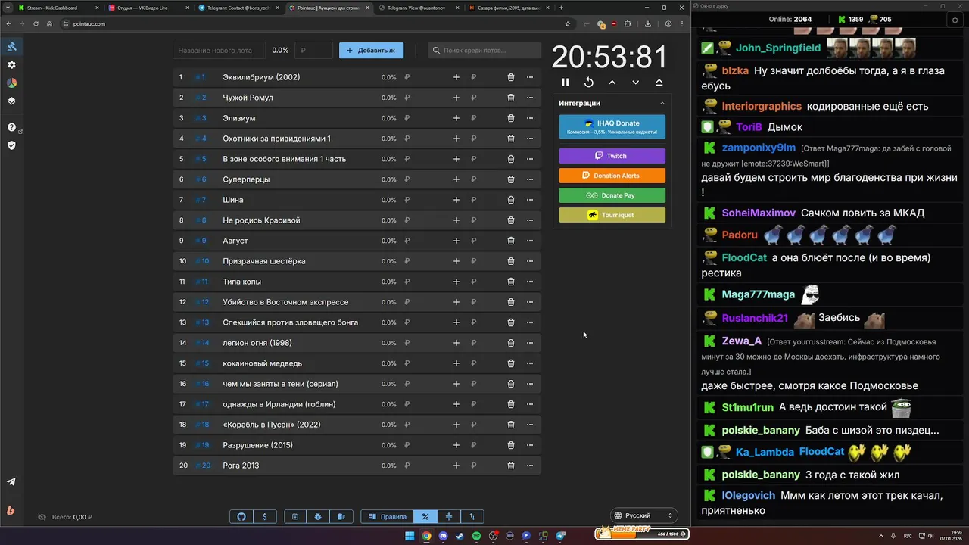The image size is (969, 545).
Task: Delete the lot Шина
Action: (511, 200)
